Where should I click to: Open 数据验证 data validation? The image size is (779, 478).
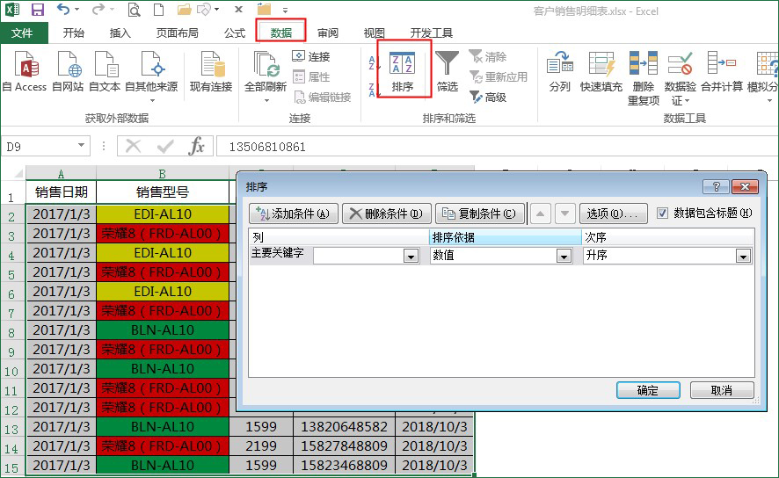pyautogui.click(x=681, y=78)
